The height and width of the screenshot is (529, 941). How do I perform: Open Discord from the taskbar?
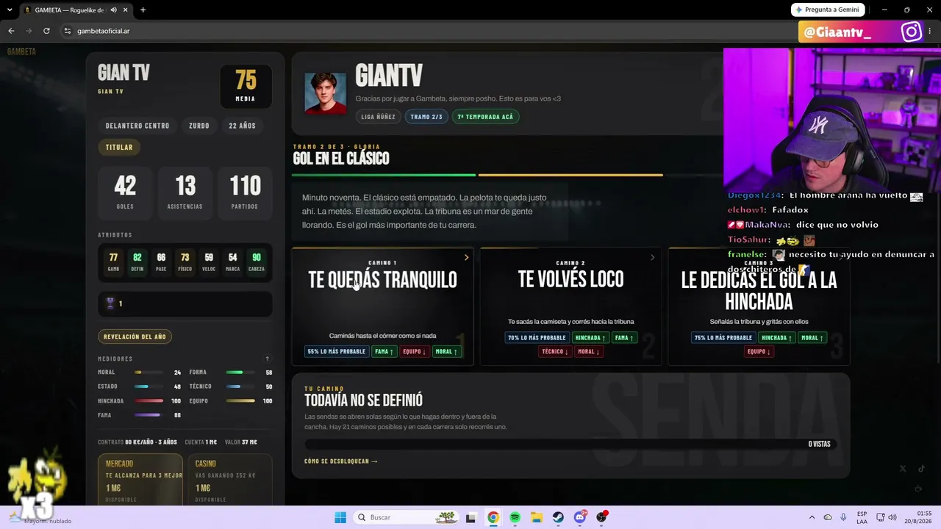pyautogui.click(x=580, y=517)
